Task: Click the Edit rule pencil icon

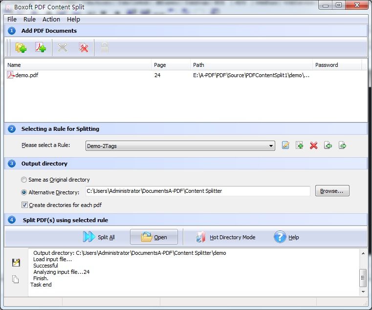Action: pyautogui.click(x=285, y=145)
